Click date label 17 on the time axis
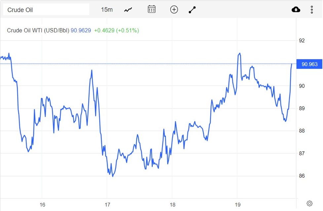323x211 pixels. (x=107, y=205)
